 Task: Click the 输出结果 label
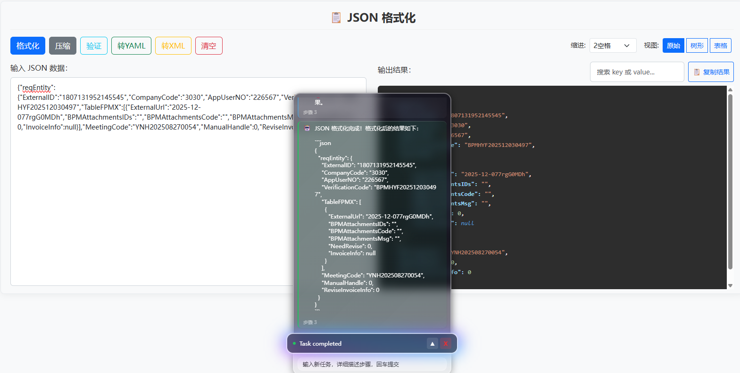pos(394,70)
